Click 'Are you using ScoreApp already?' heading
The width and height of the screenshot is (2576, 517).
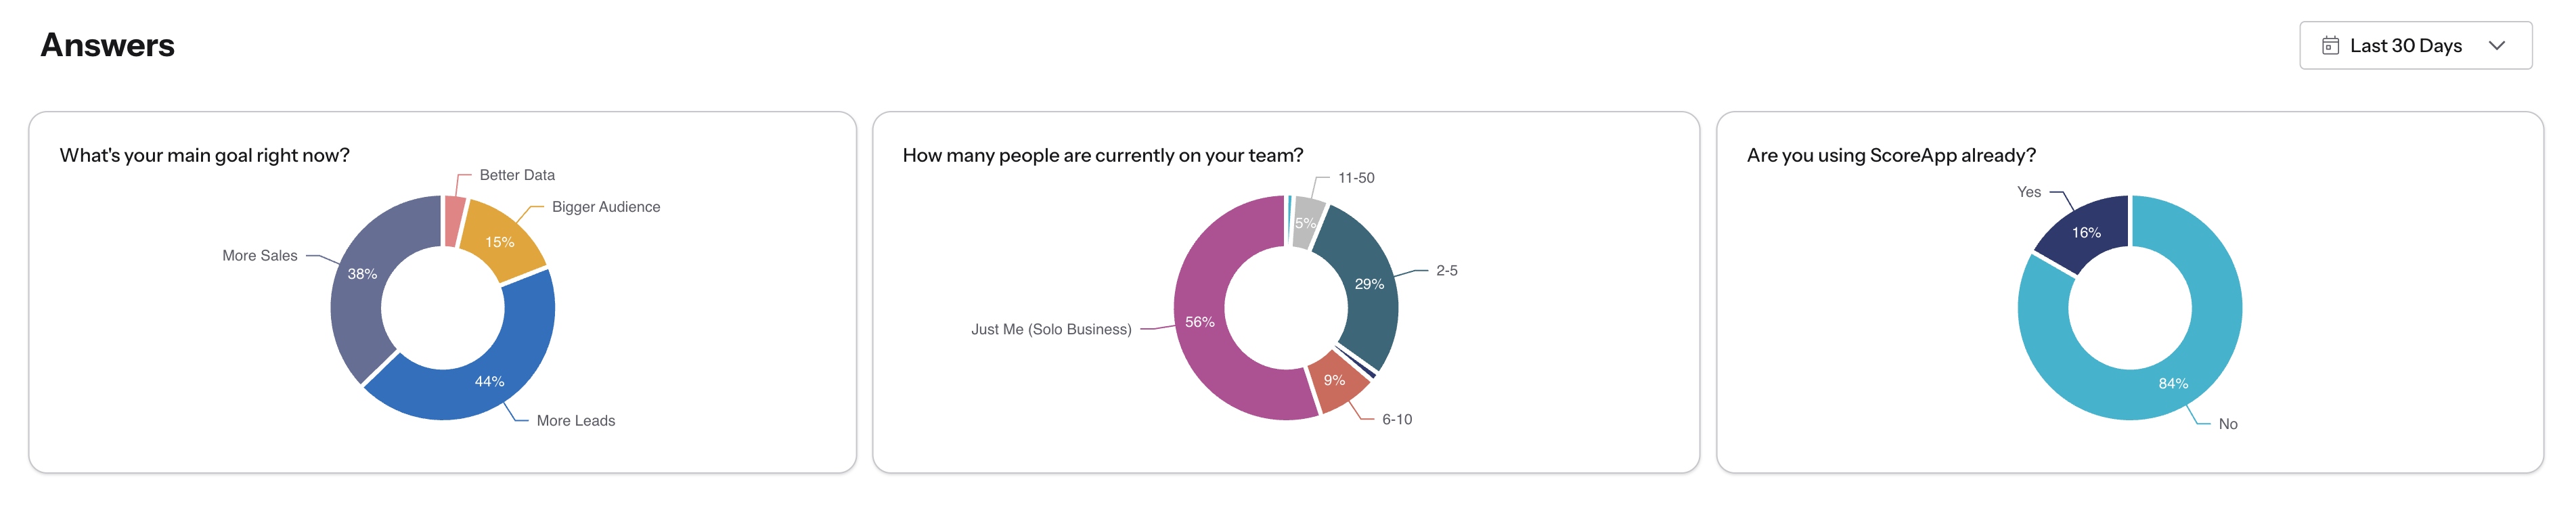pos(1890,155)
